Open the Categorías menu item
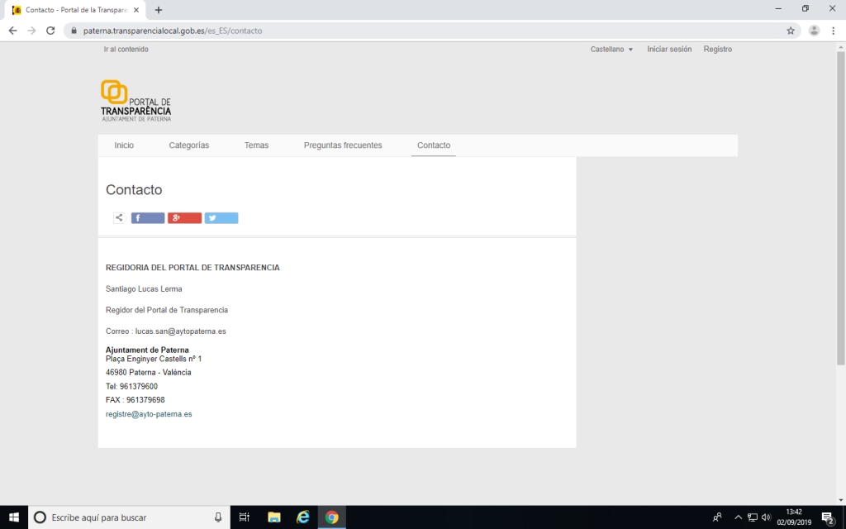This screenshot has height=529, width=846. (x=189, y=145)
